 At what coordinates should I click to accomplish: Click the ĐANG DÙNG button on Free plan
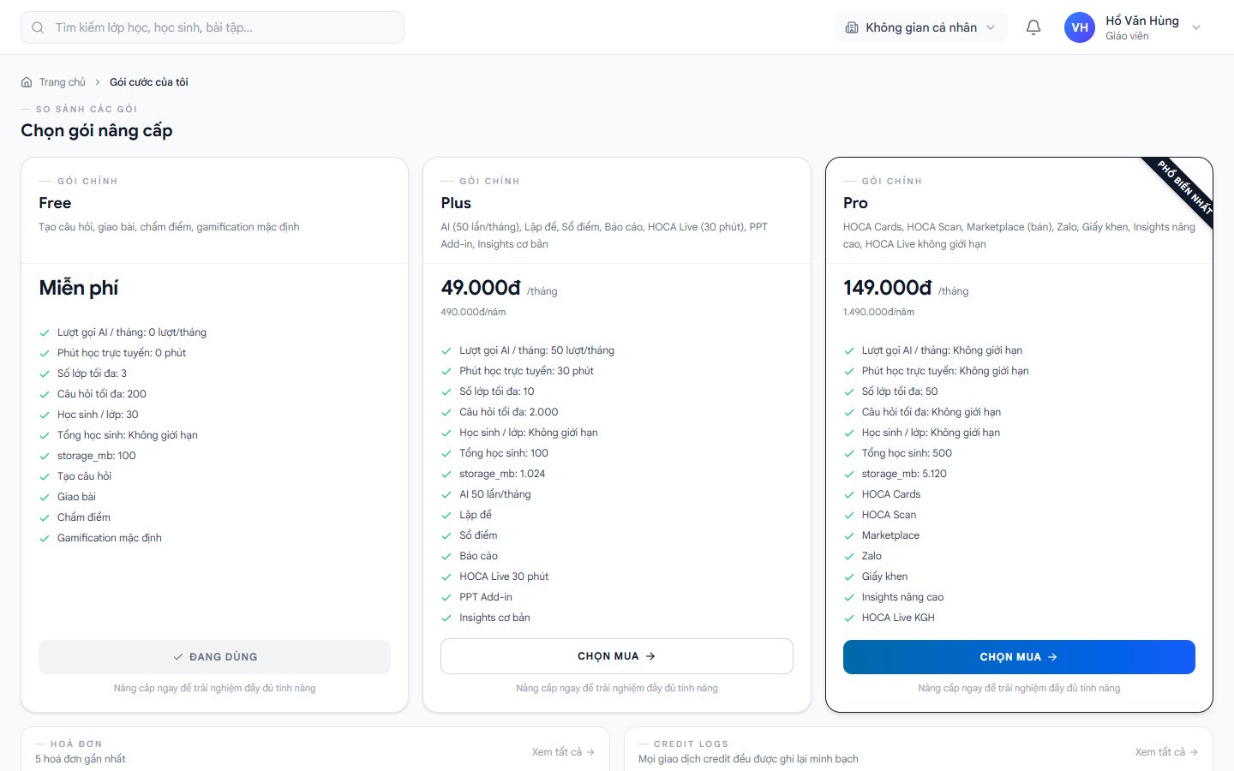pyautogui.click(x=214, y=657)
